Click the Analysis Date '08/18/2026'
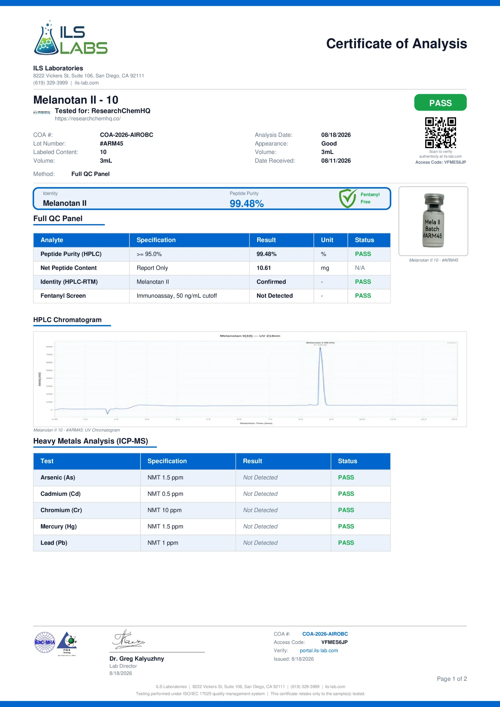This screenshot has width=500, height=707. click(336, 135)
